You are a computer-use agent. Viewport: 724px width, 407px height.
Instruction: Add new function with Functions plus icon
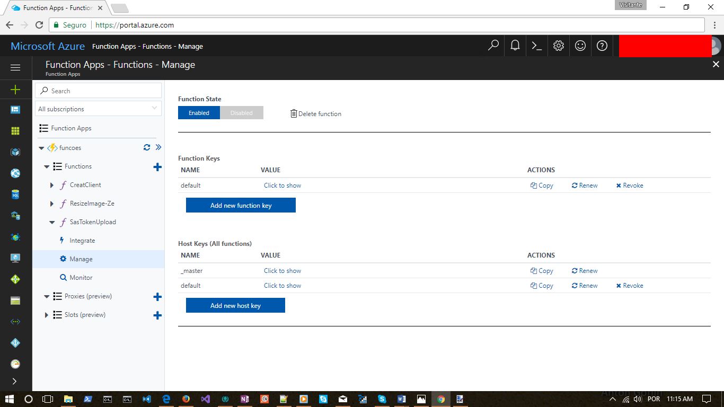(157, 167)
